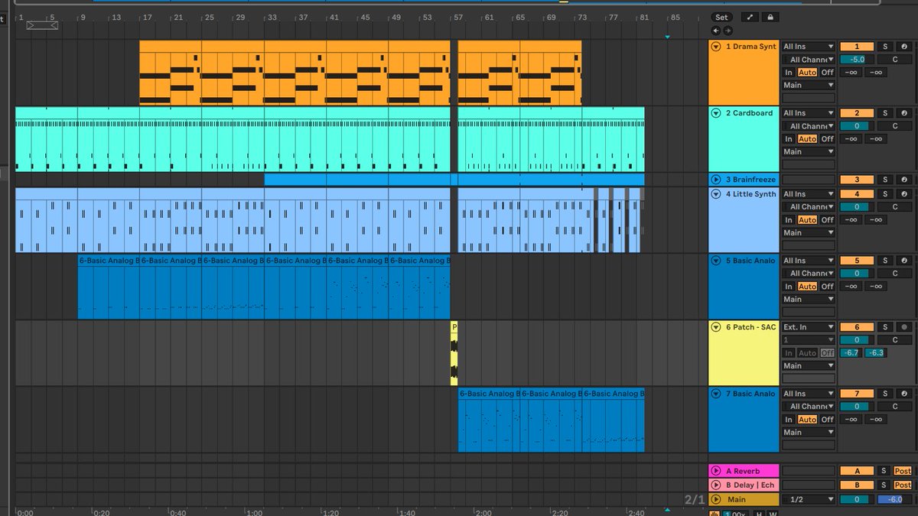Arm the 1 Drama Synt track

click(905, 47)
